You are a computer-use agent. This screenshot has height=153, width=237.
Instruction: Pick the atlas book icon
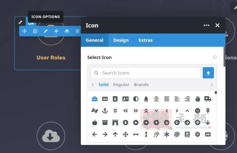pyautogui.click(x=187, y=134)
